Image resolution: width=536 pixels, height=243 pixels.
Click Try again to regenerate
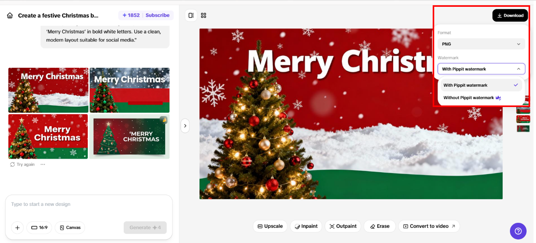(x=23, y=164)
